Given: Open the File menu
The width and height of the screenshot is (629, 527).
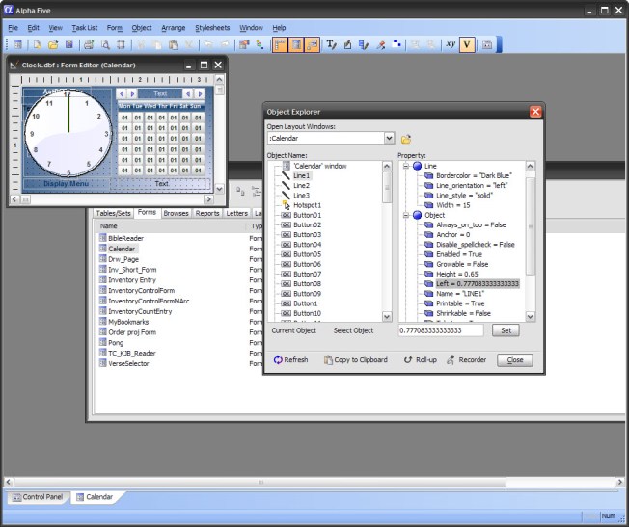Looking at the screenshot, I should 13,28.
